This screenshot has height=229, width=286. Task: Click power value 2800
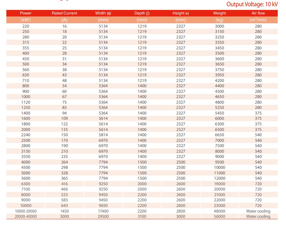point(26,146)
